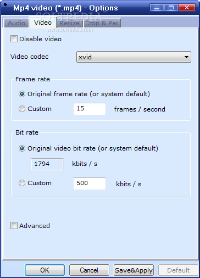Open the Resize tab
Viewport: 200px width, 278px height.
(x=70, y=23)
